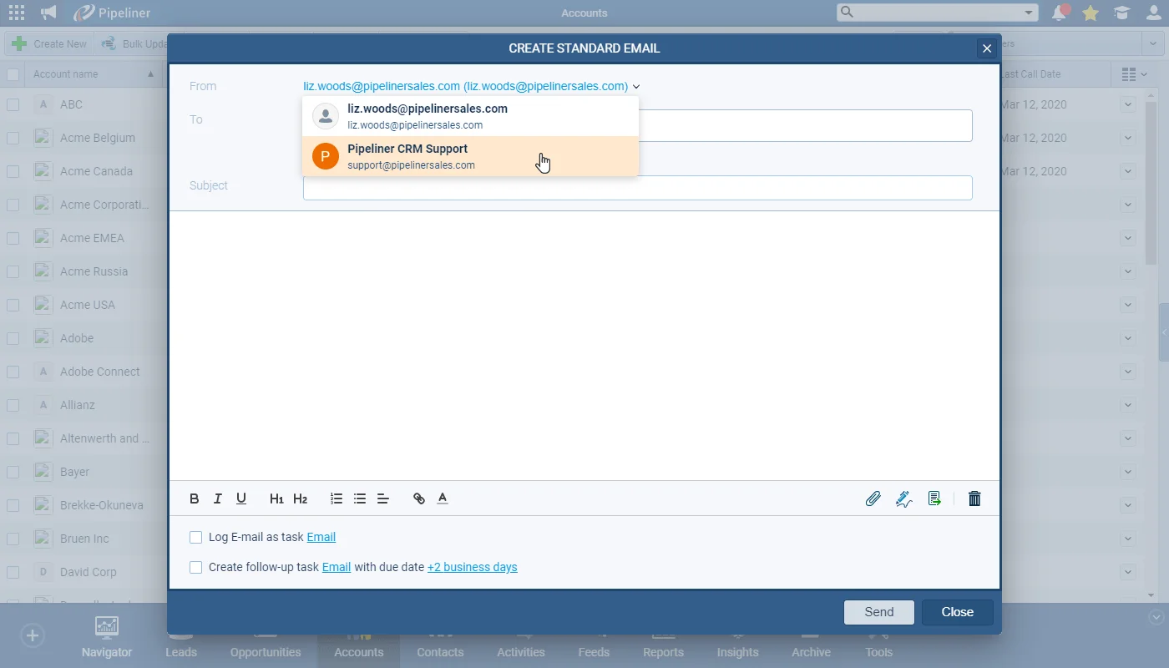Expand the Acme Belgium row actions dropdown

coord(1128,138)
